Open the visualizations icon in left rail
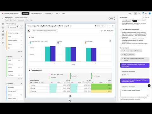 tap(3, 31)
